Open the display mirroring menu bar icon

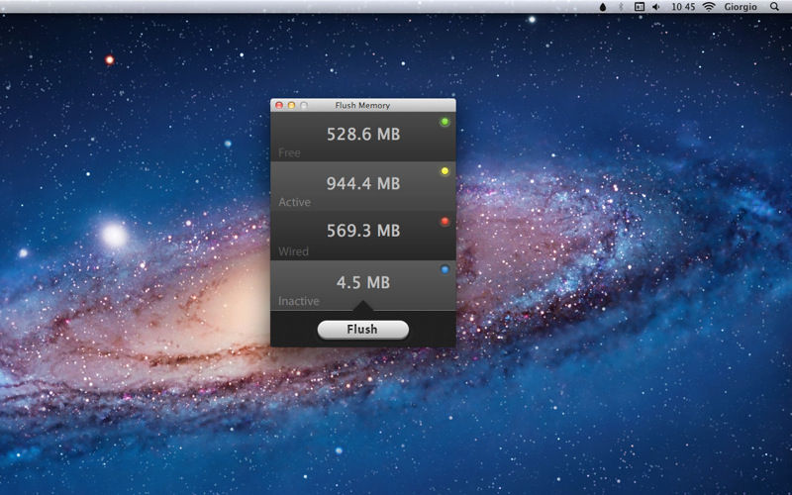[639, 7]
